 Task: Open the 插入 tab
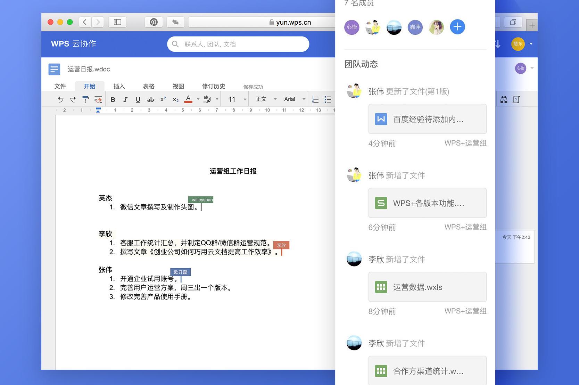(119, 86)
